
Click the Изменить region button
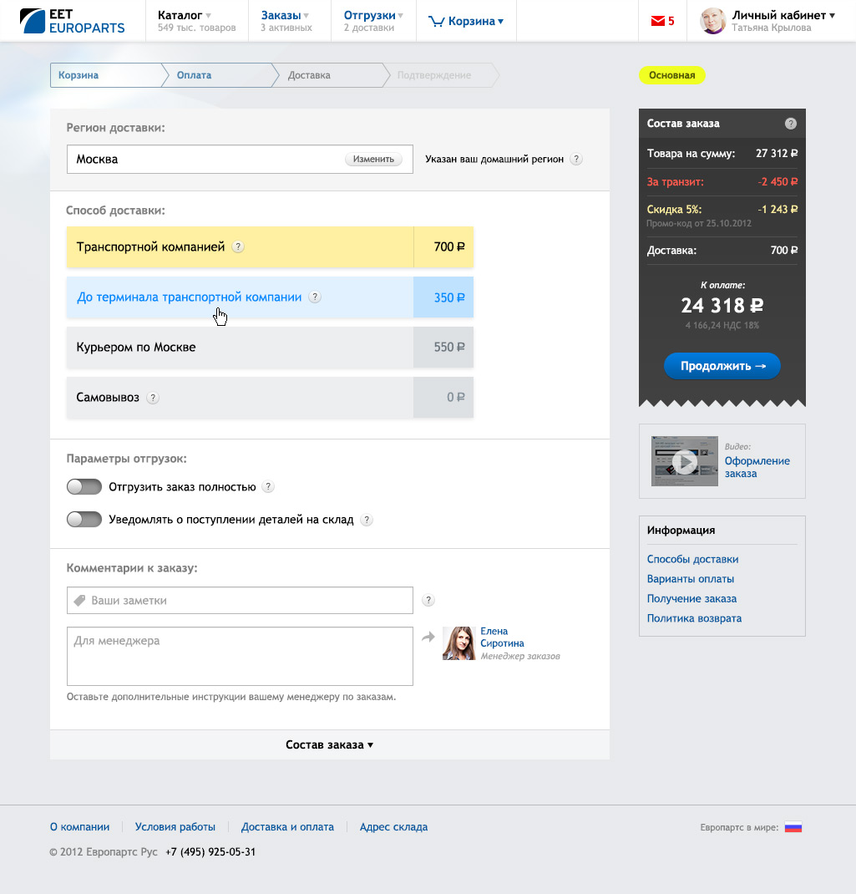pos(372,159)
